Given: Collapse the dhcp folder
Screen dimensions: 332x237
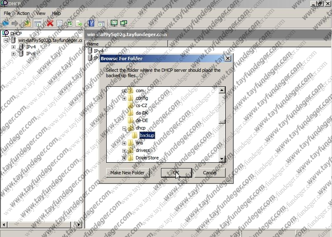Looking at the screenshot, I should pos(124,128).
